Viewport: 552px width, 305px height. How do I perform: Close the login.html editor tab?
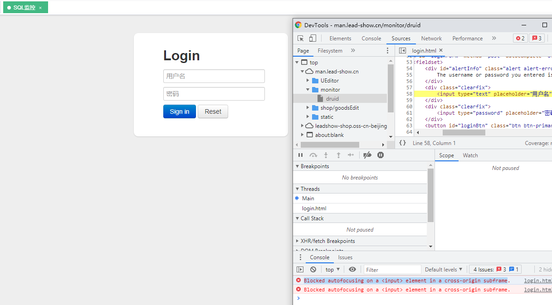(x=441, y=50)
